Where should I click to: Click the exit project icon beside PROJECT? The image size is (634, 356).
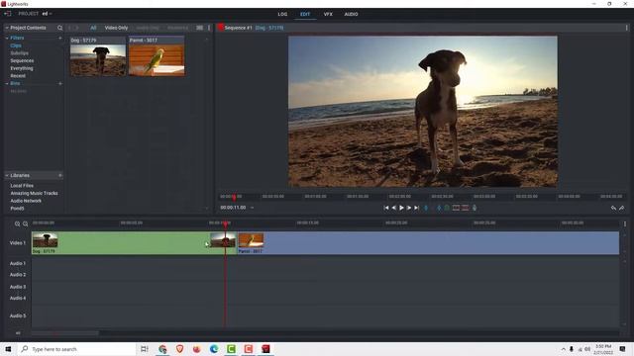pyautogui.click(x=7, y=14)
